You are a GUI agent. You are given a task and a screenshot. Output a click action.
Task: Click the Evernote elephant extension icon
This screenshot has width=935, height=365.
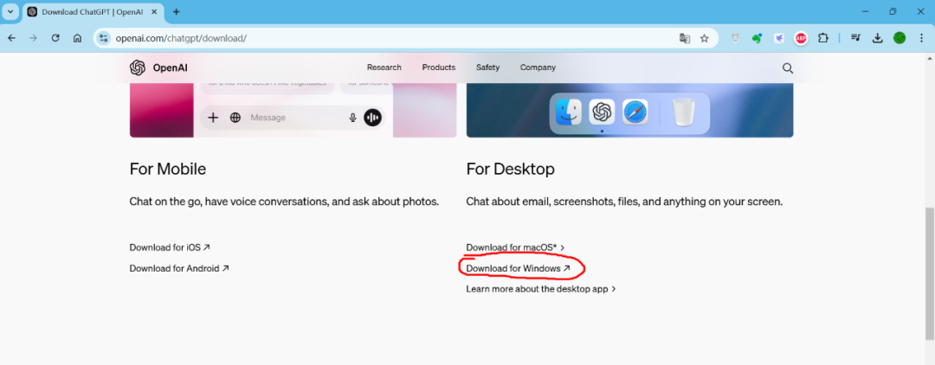(x=758, y=38)
